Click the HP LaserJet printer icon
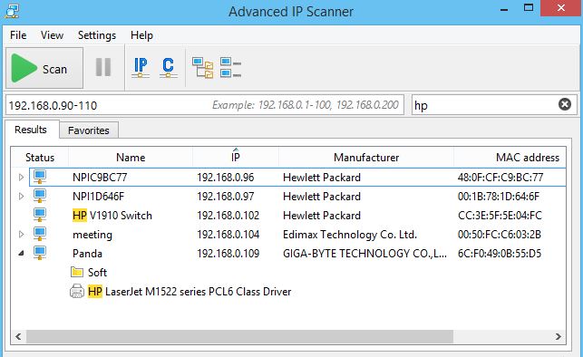 pos(77,291)
